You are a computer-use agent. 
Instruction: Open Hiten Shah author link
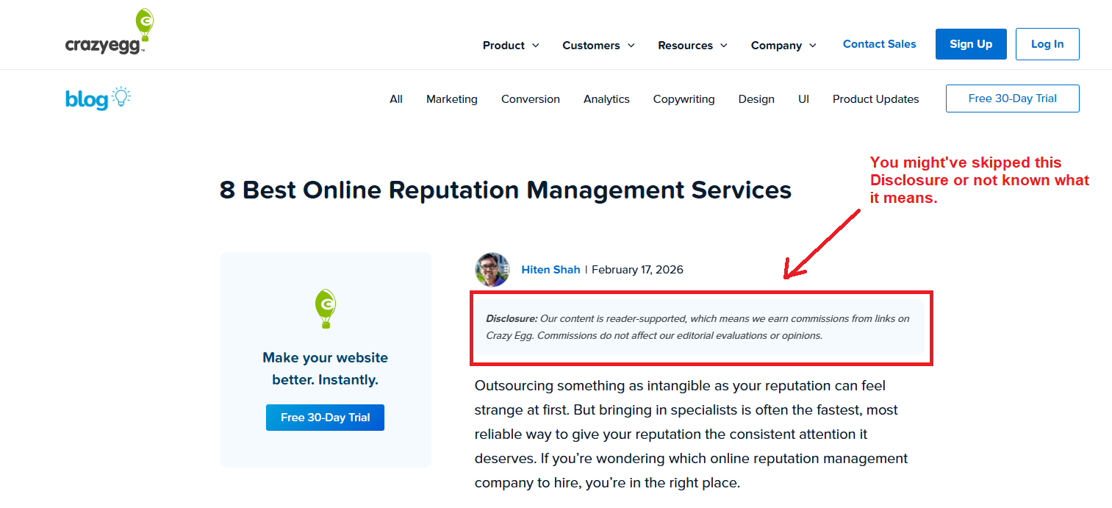pos(550,270)
